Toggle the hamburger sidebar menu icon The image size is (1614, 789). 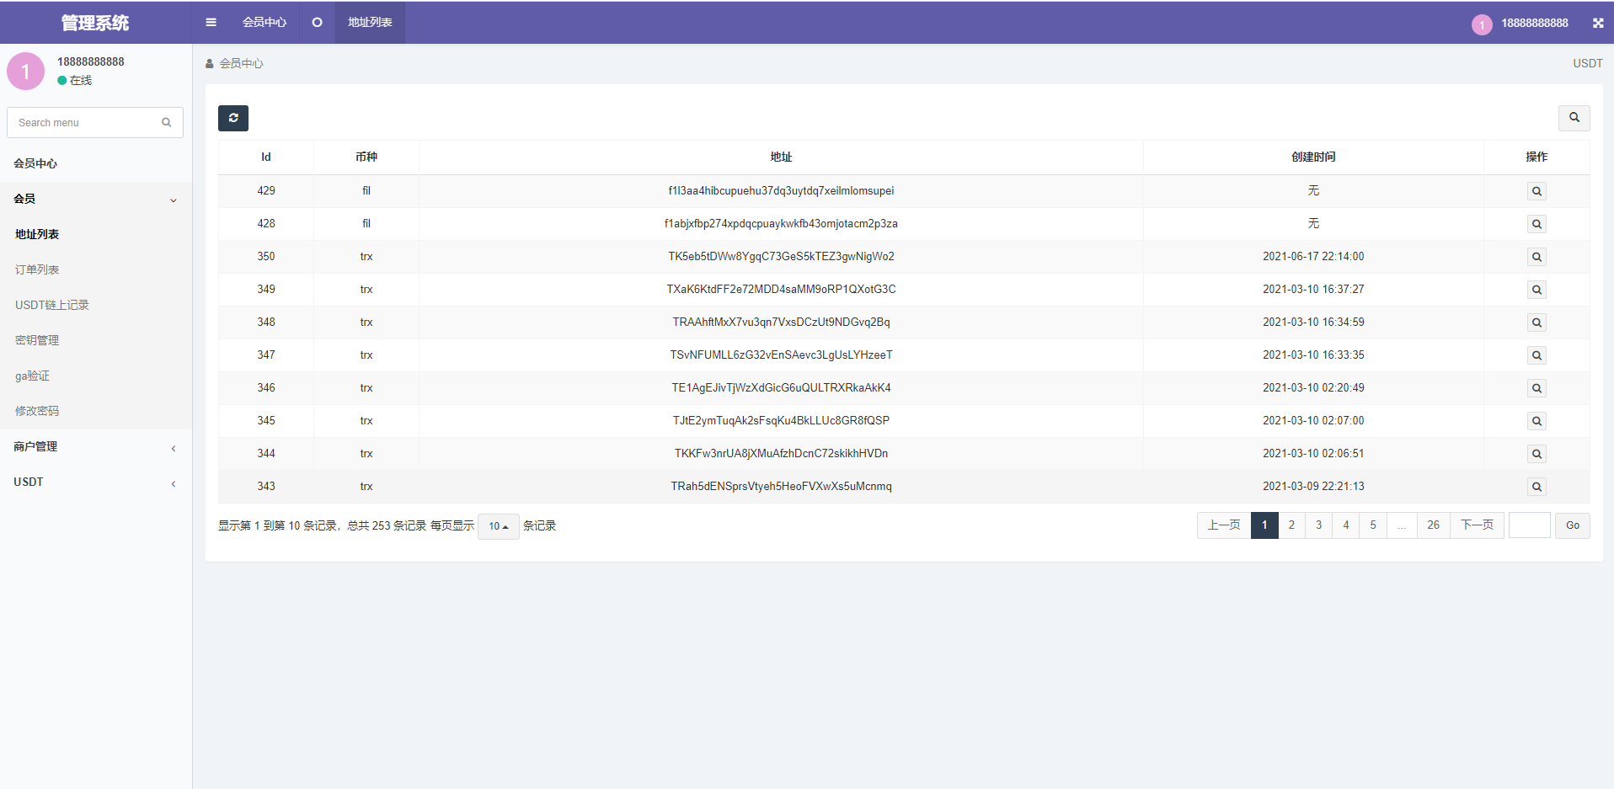pyautogui.click(x=211, y=23)
